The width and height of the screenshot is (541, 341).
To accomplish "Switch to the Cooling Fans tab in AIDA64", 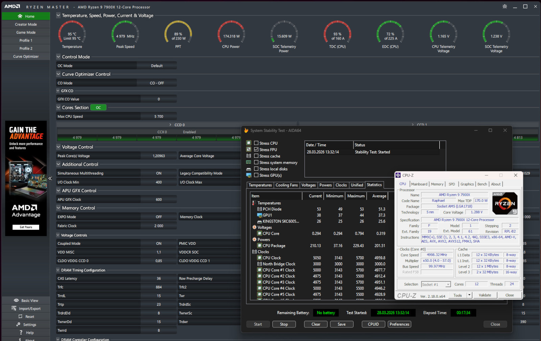I will pyautogui.click(x=286, y=185).
